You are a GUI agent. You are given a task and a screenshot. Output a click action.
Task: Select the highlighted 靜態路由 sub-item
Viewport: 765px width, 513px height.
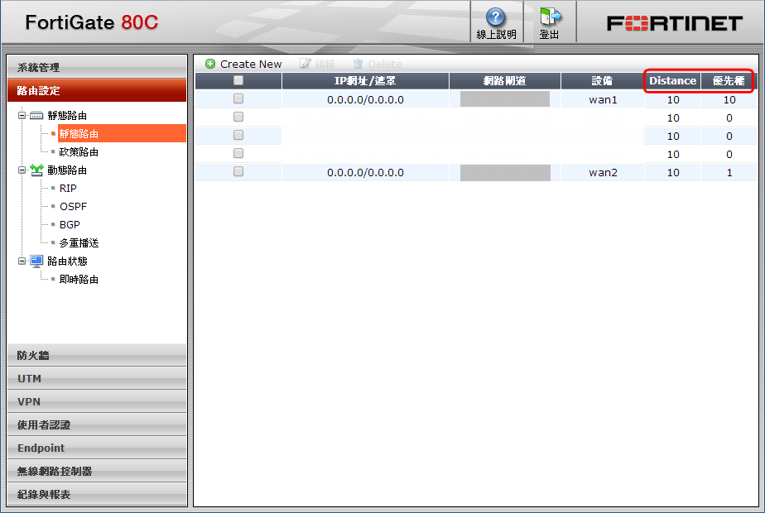coord(122,133)
